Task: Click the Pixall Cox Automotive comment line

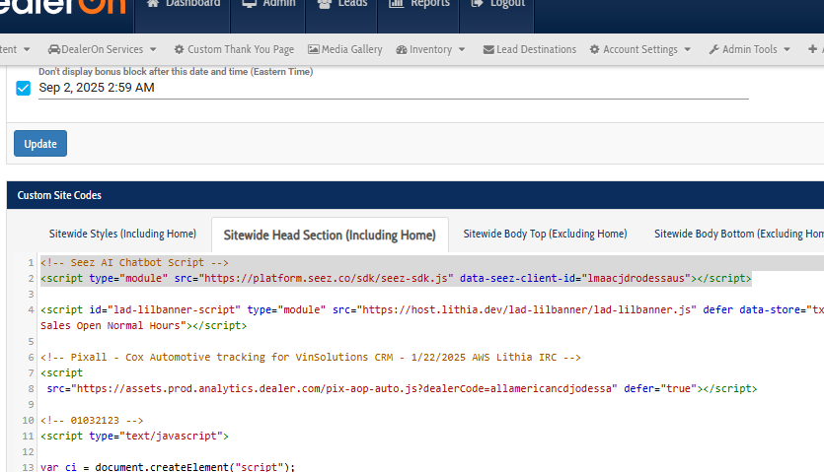Action: [x=311, y=357]
